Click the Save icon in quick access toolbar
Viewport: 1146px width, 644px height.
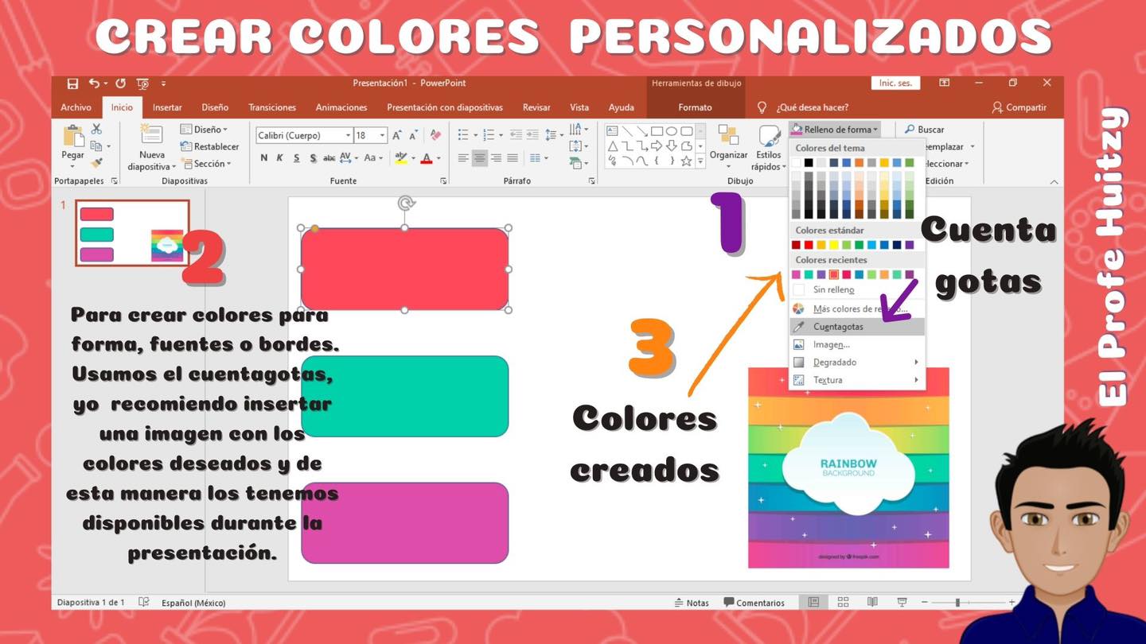tap(72, 83)
